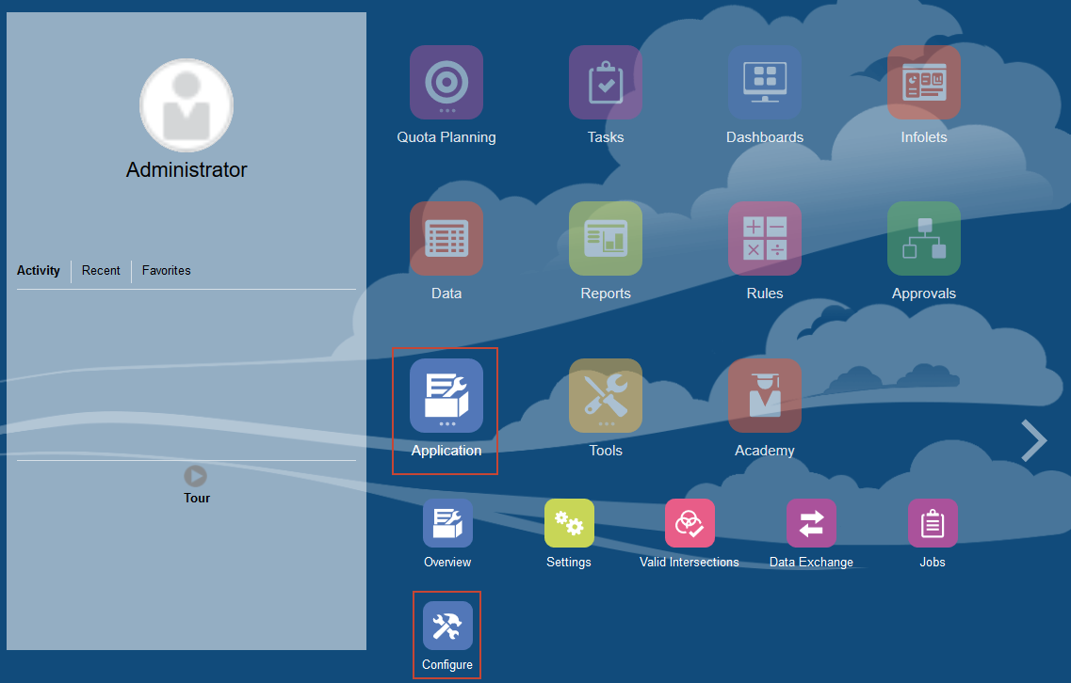Open the Infolets icon
The height and width of the screenshot is (683, 1071).
click(924, 83)
